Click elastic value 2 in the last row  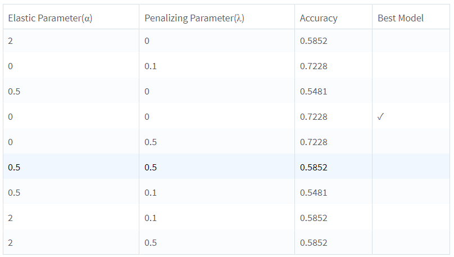(11, 243)
